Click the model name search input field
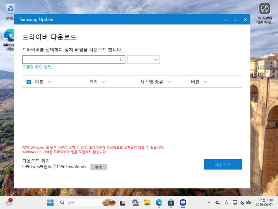 (74, 60)
